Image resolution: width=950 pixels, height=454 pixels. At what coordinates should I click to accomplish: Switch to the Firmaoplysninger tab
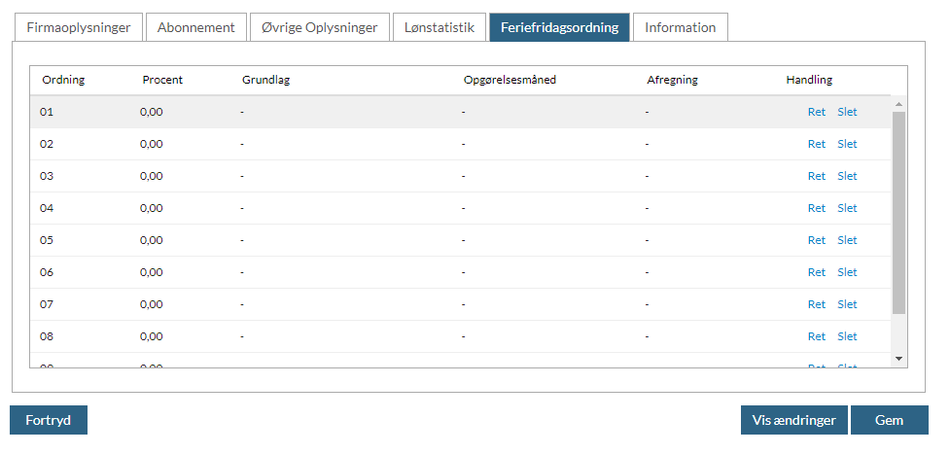[79, 27]
